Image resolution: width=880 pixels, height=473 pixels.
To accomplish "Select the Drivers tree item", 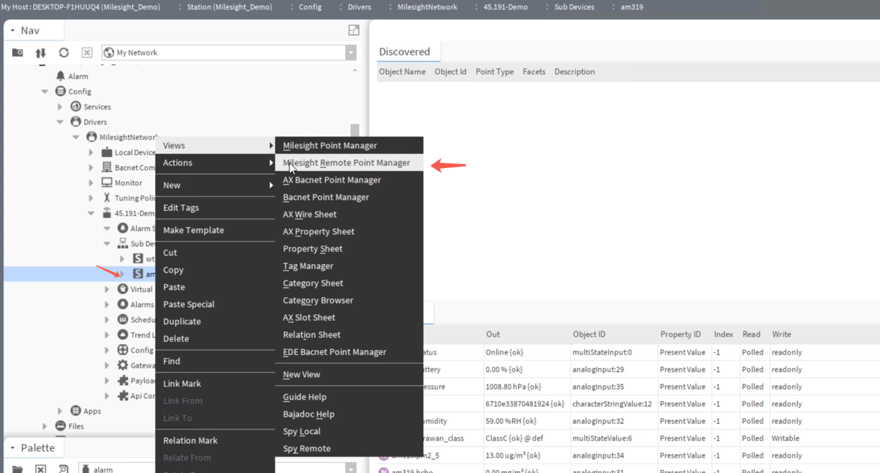I will tap(95, 122).
